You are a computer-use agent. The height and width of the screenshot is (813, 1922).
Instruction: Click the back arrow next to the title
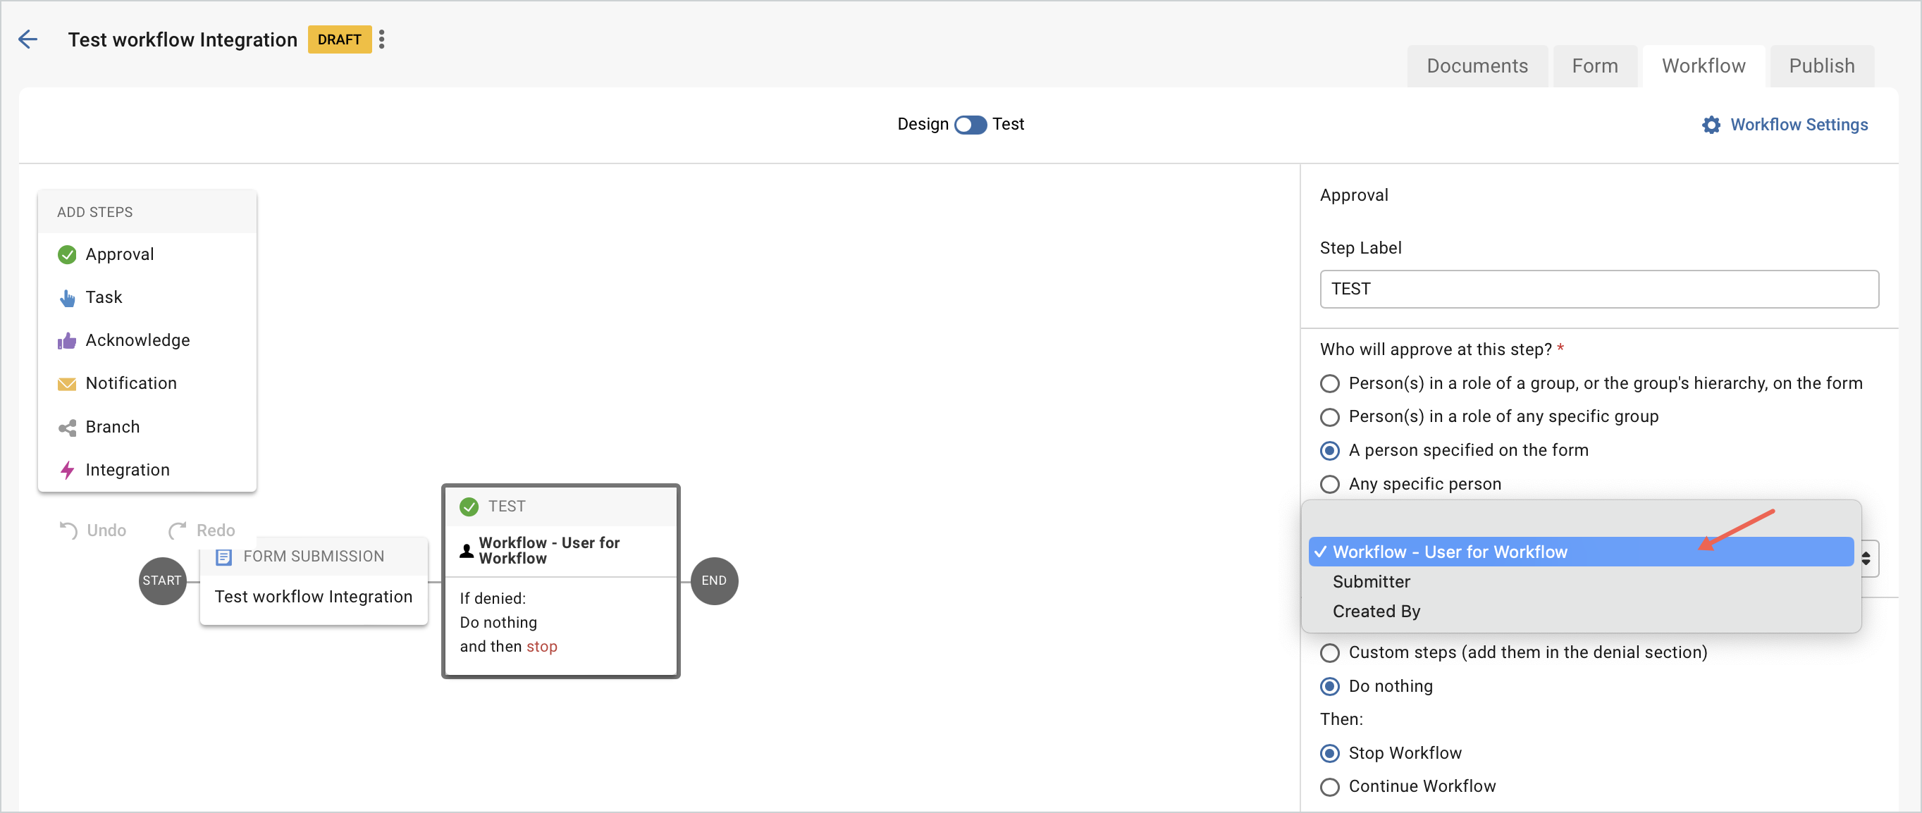click(x=27, y=39)
